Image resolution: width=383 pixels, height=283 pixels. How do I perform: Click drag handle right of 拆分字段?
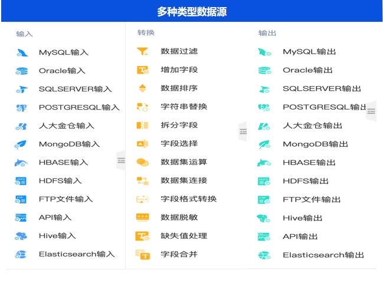(x=243, y=131)
